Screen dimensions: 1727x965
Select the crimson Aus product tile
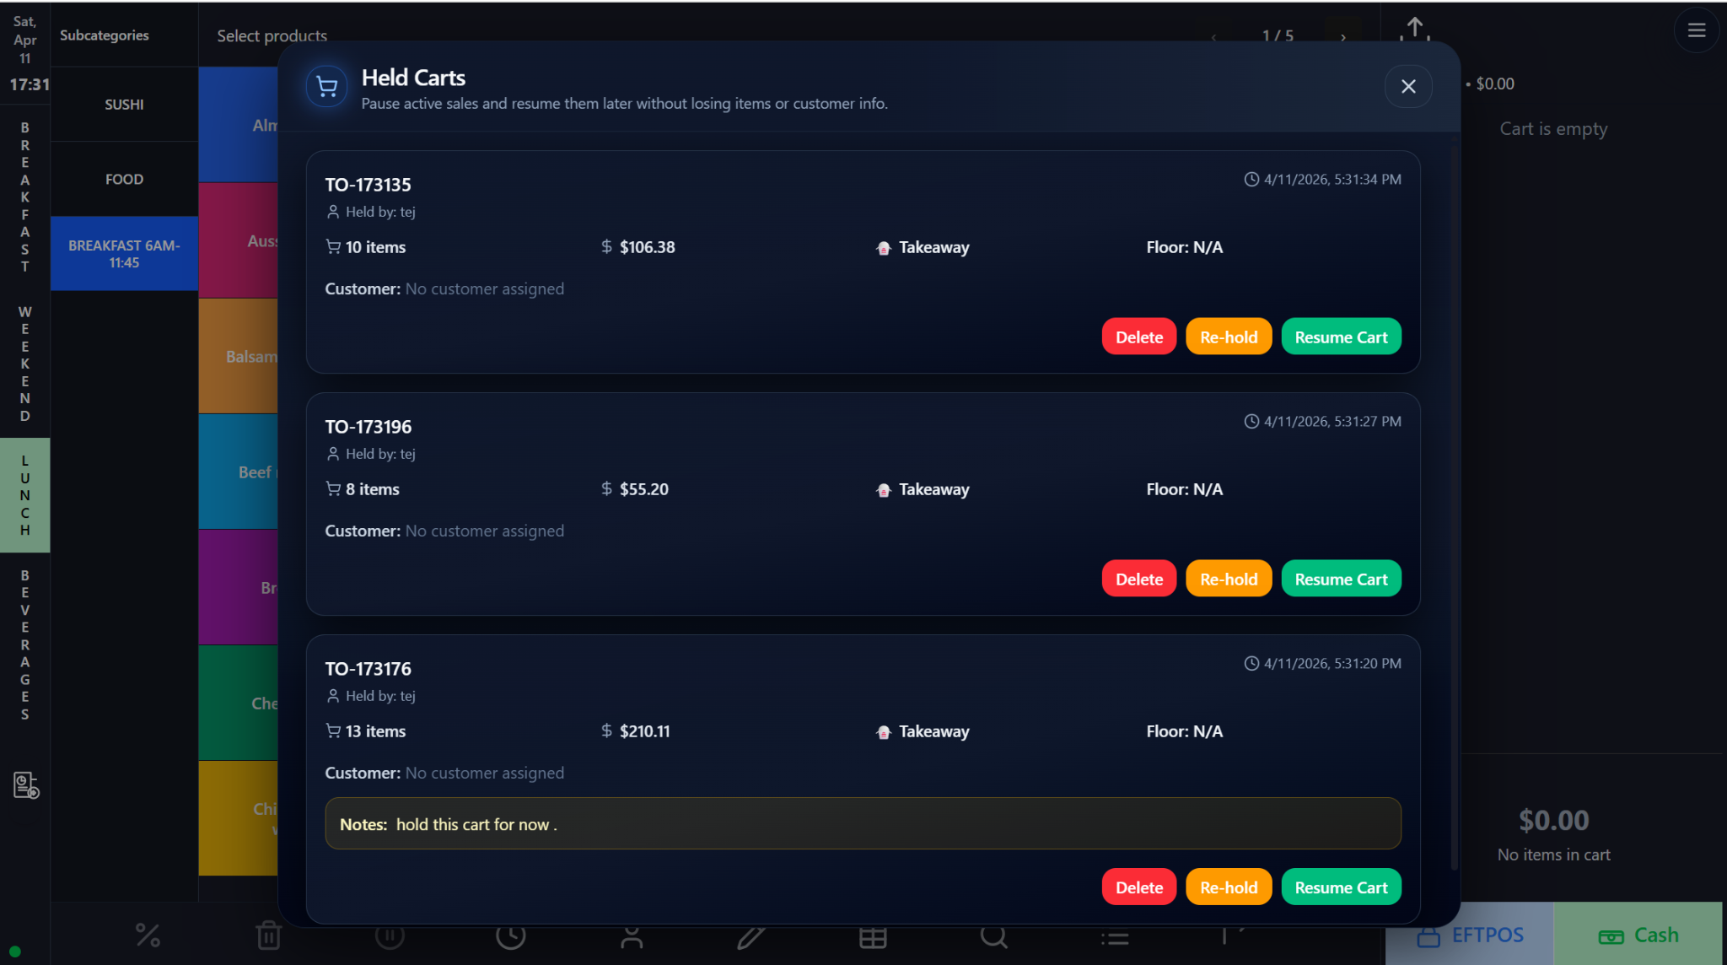[x=239, y=240]
